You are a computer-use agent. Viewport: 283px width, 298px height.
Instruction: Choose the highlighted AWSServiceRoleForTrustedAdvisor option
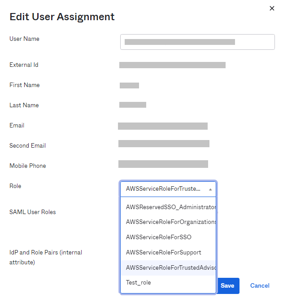pos(170,268)
